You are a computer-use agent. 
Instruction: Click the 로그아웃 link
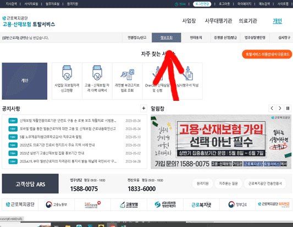[x=224, y=4]
